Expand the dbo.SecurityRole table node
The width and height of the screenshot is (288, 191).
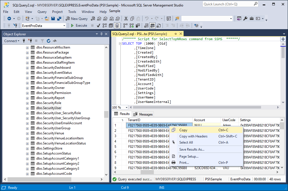pyautogui.click(x=27, y=103)
